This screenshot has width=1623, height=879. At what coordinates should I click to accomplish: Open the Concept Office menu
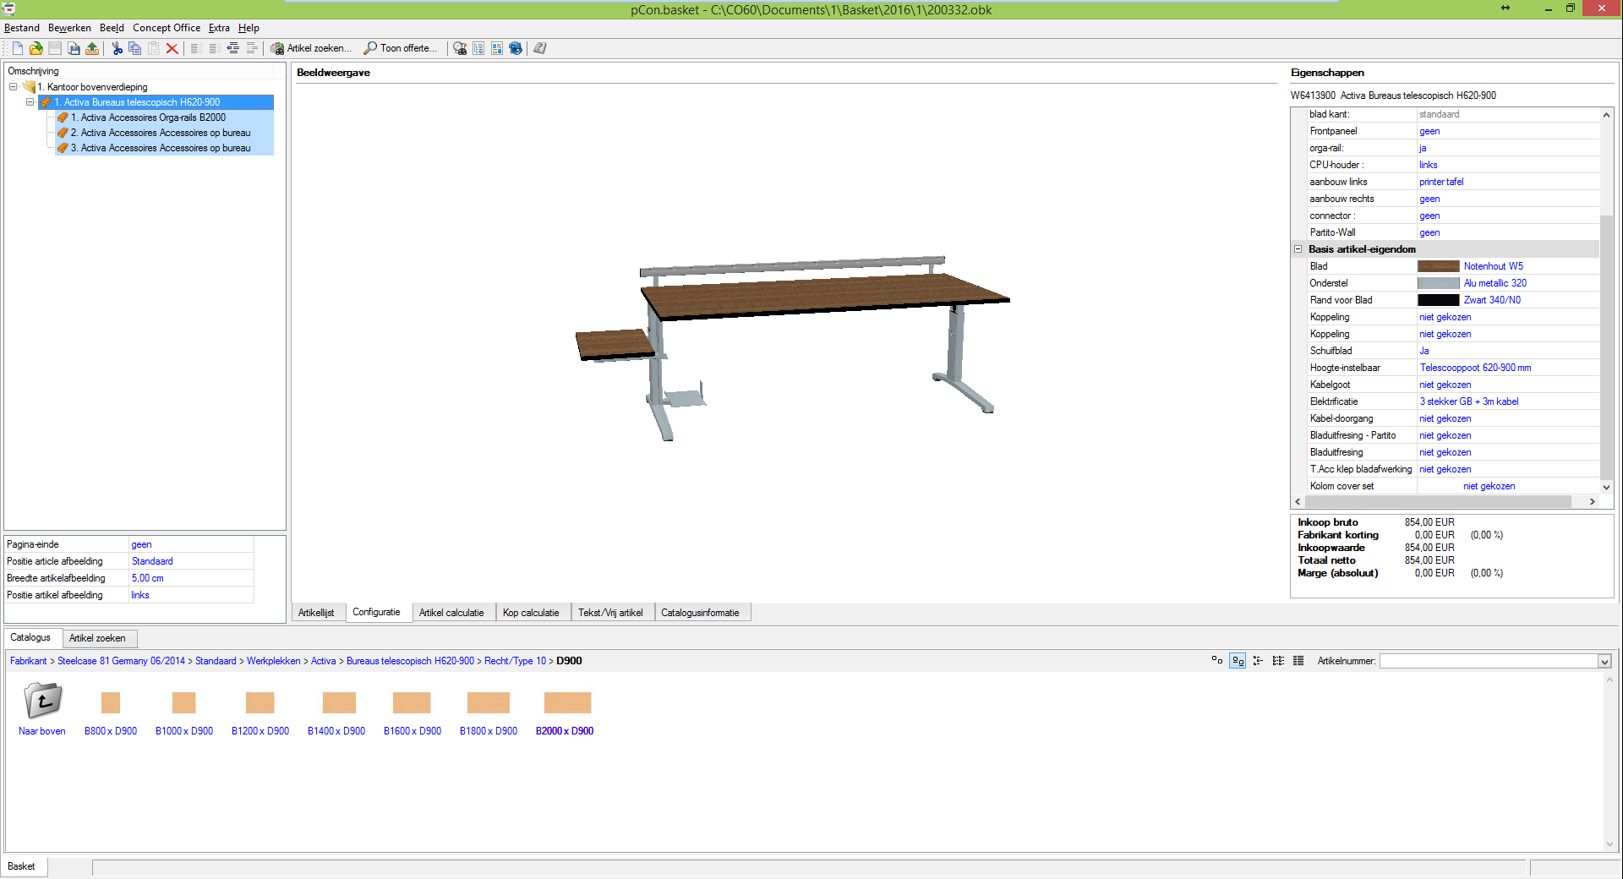[x=167, y=28]
